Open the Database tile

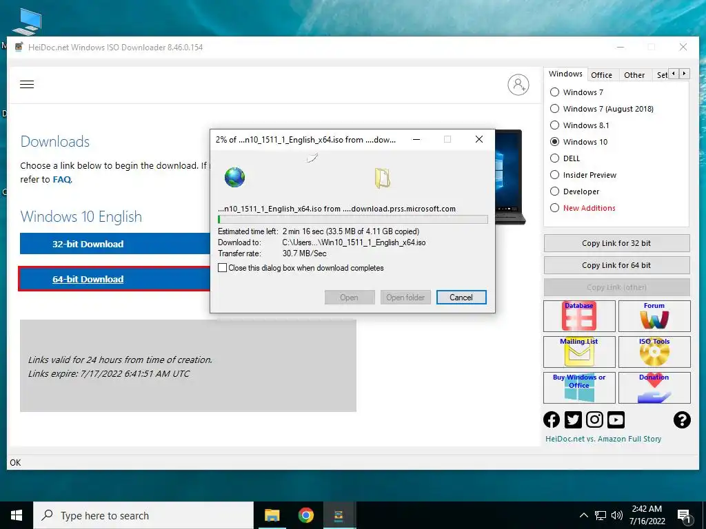[x=579, y=315]
